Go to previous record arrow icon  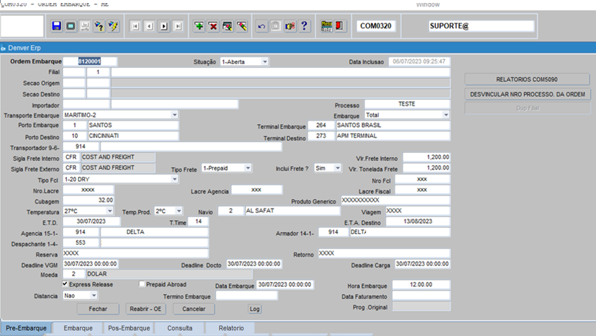coord(149,26)
